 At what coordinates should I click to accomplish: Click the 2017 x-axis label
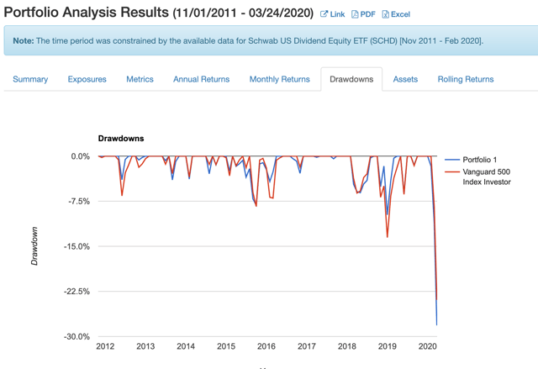307,346
